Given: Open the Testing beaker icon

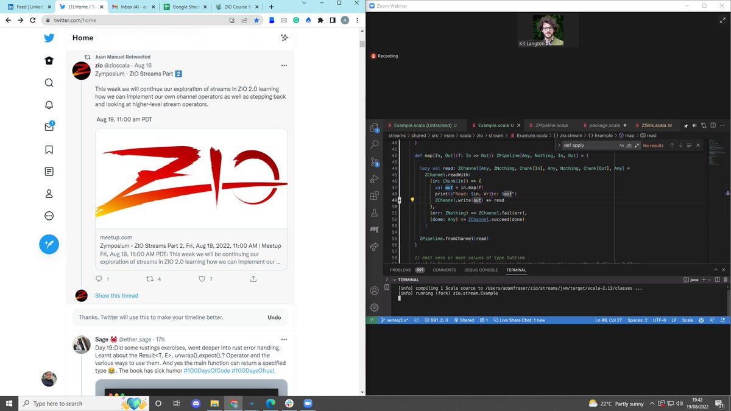Looking at the screenshot, I should tap(375, 213).
